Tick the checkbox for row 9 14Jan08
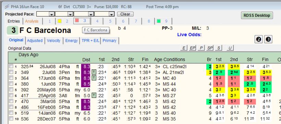 coord(11,113)
